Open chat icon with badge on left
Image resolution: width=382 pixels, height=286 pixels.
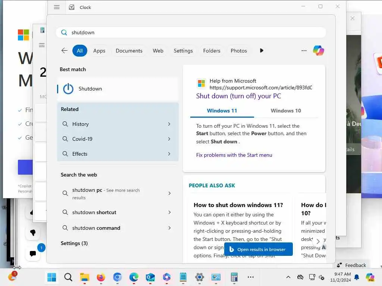pyautogui.click(x=33, y=254)
